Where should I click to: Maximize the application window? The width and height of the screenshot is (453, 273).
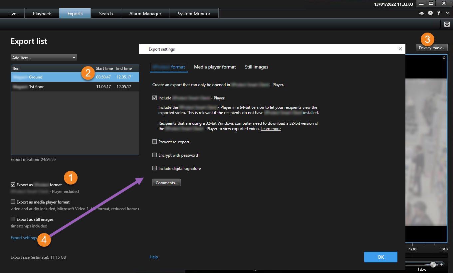(x=431, y=3)
